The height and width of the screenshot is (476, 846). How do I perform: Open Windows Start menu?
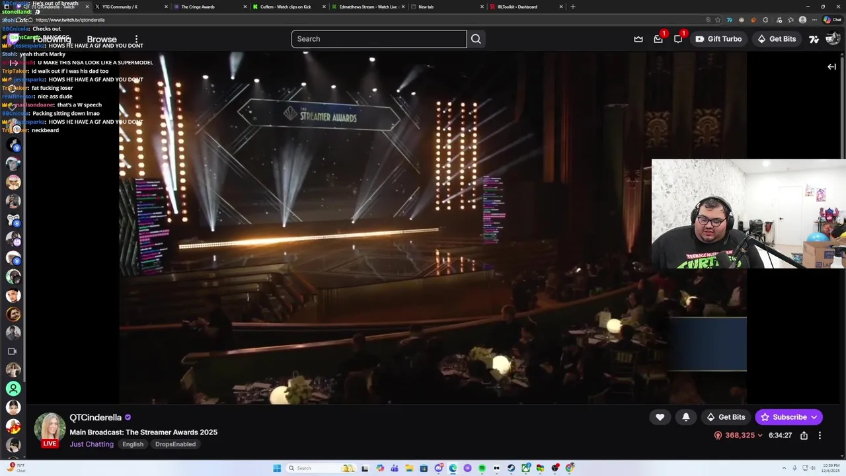277,468
